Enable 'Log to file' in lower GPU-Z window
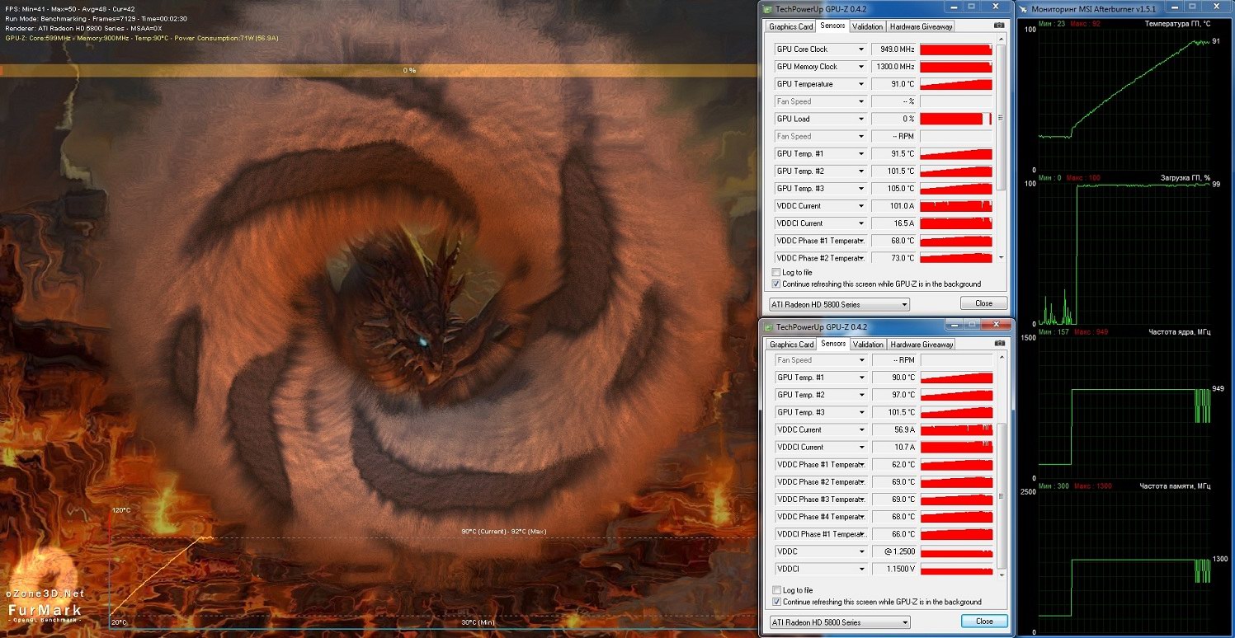Screen dimensions: 1235x638 pos(775,590)
